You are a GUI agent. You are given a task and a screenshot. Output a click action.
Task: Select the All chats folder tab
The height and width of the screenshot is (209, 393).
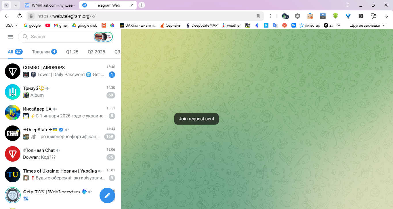[x=15, y=52]
